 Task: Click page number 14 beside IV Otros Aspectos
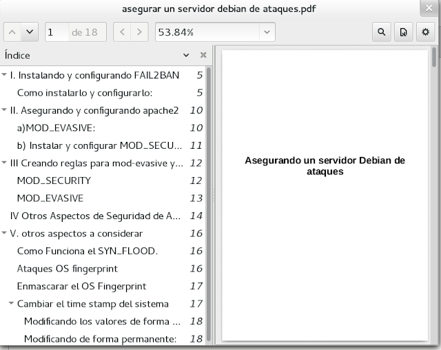[x=196, y=216]
